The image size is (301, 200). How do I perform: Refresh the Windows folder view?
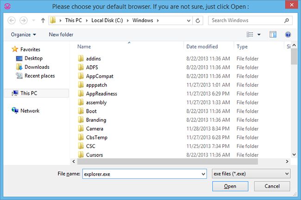198,20
